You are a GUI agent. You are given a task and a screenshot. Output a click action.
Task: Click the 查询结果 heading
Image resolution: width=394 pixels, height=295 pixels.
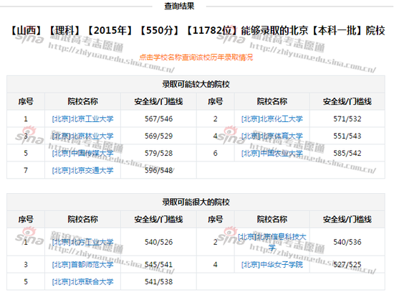(179, 6)
